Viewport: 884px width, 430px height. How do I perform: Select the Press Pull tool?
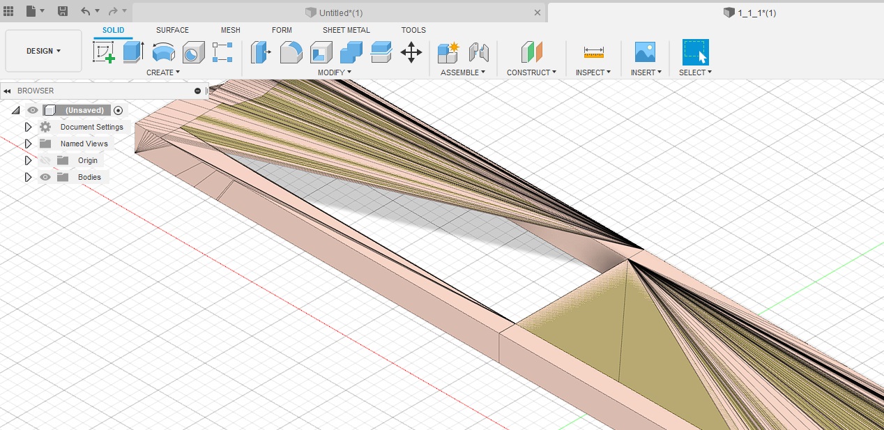[x=261, y=52]
